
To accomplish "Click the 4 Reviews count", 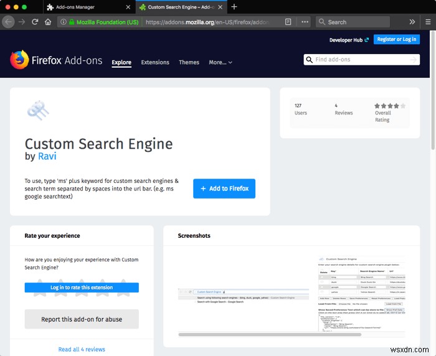I will pyautogui.click(x=343, y=109).
